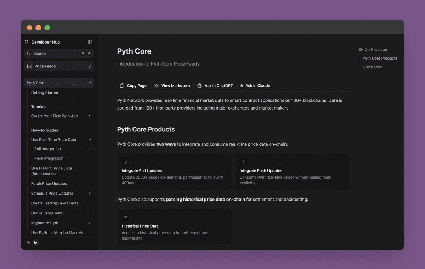Viewport: 425px width, 269px height.
Task: Jump to Quick Start via page outline
Action: click(x=372, y=67)
